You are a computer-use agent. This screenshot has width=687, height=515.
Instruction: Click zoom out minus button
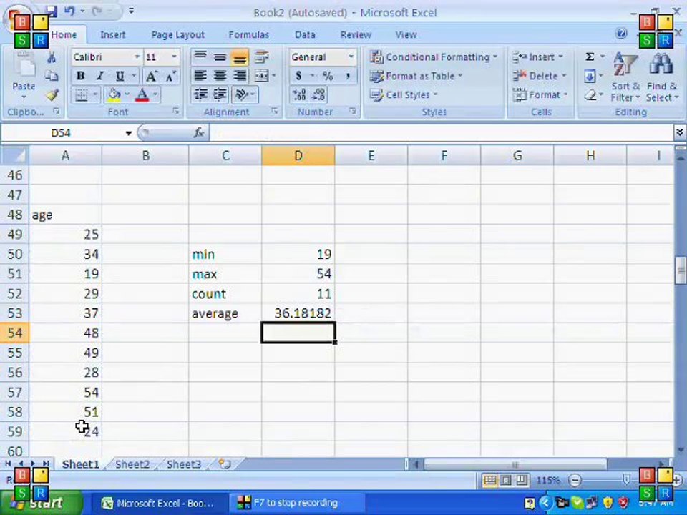575,481
